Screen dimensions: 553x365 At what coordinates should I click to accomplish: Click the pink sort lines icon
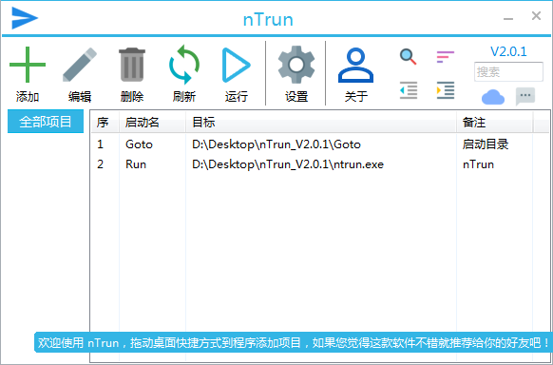click(445, 57)
